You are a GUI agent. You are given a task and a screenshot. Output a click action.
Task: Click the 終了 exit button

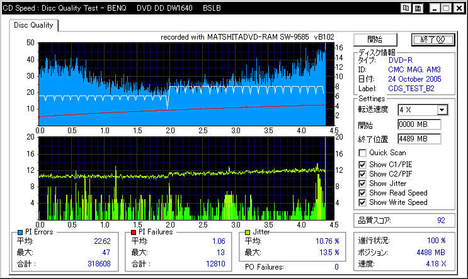point(433,40)
